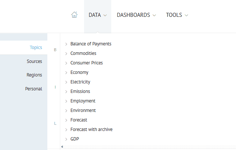Expand the Emissions chevron
This screenshot has width=236, height=150.
pyautogui.click(x=66, y=92)
